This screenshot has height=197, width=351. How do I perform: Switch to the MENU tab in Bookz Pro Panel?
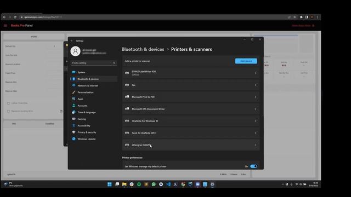(34, 37)
